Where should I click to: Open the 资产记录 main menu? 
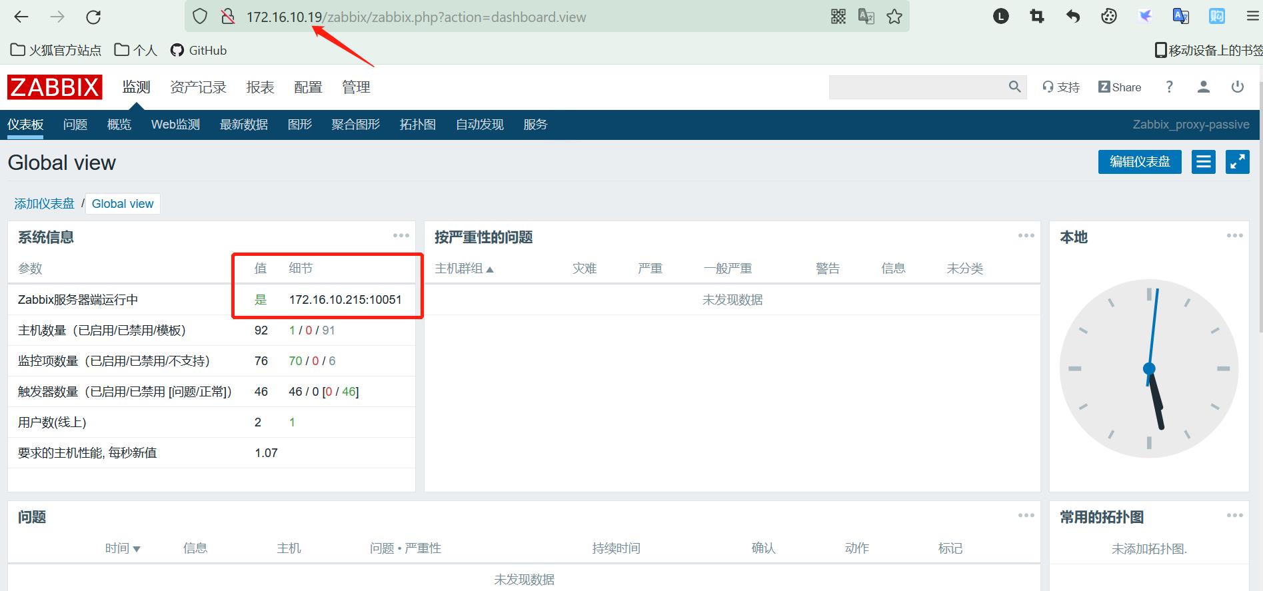pos(198,87)
